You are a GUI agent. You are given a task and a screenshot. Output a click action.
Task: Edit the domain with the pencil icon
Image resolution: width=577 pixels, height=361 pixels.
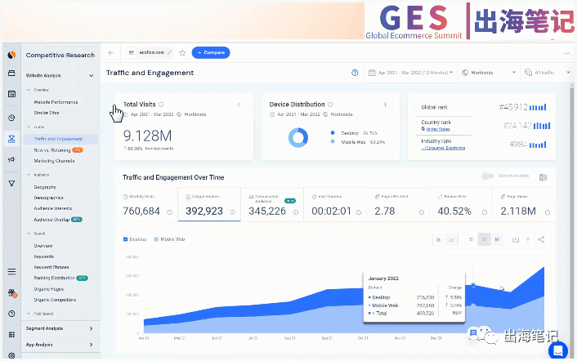pos(169,52)
